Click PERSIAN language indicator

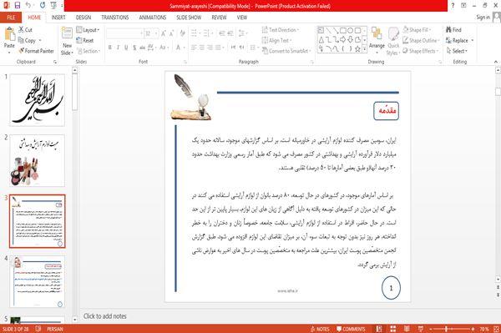[x=54, y=329]
